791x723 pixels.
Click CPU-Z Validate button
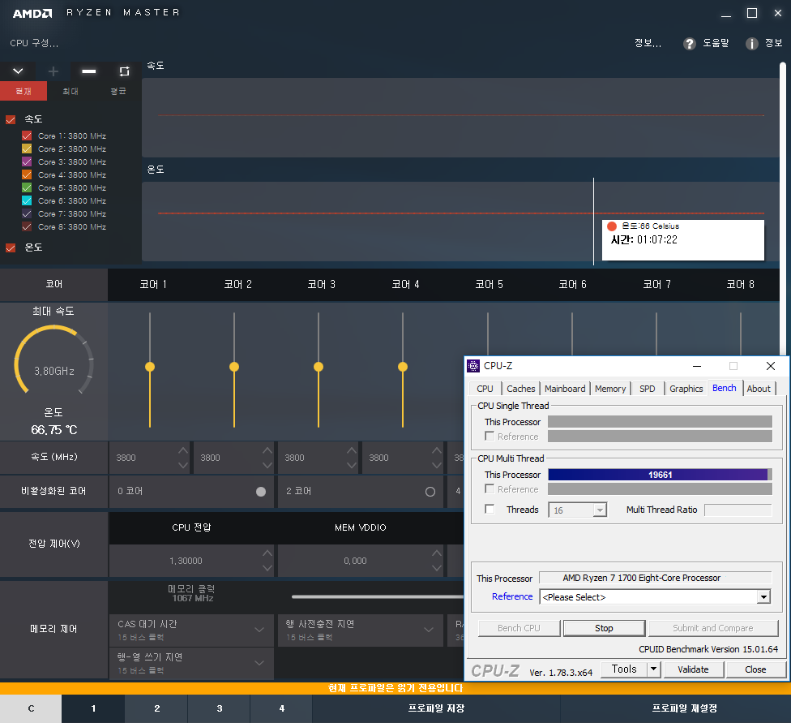point(693,669)
